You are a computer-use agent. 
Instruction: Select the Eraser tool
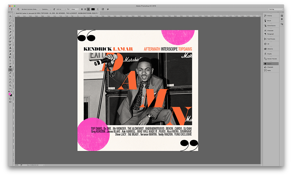[11, 54]
